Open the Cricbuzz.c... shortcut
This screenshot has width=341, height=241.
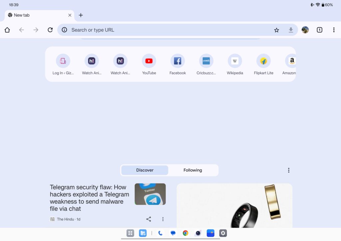[x=206, y=64]
